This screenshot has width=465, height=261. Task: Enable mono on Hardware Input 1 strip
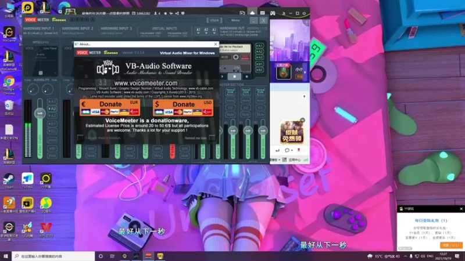click(x=52, y=140)
